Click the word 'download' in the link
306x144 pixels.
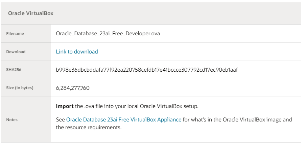tap(86, 51)
